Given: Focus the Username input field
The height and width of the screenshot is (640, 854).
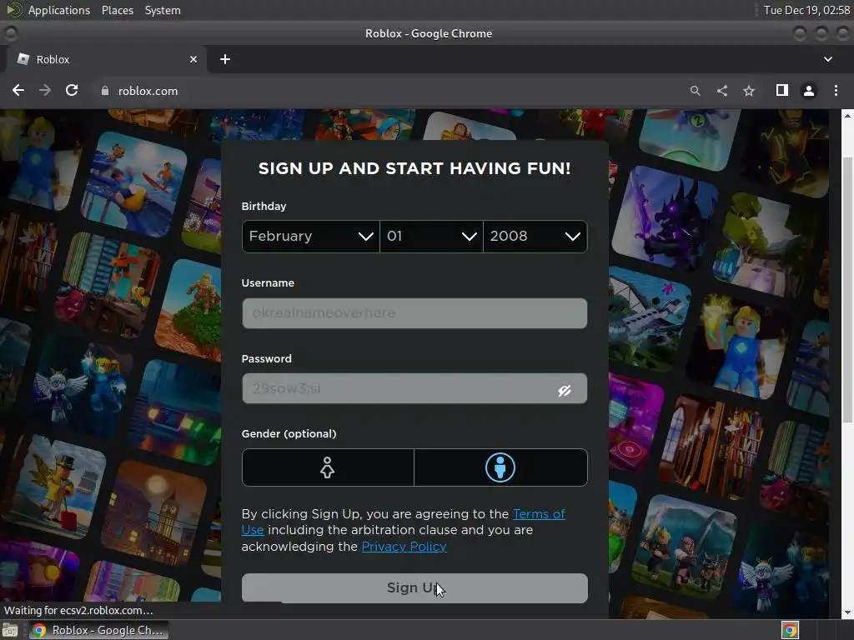Looking at the screenshot, I should [x=414, y=313].
